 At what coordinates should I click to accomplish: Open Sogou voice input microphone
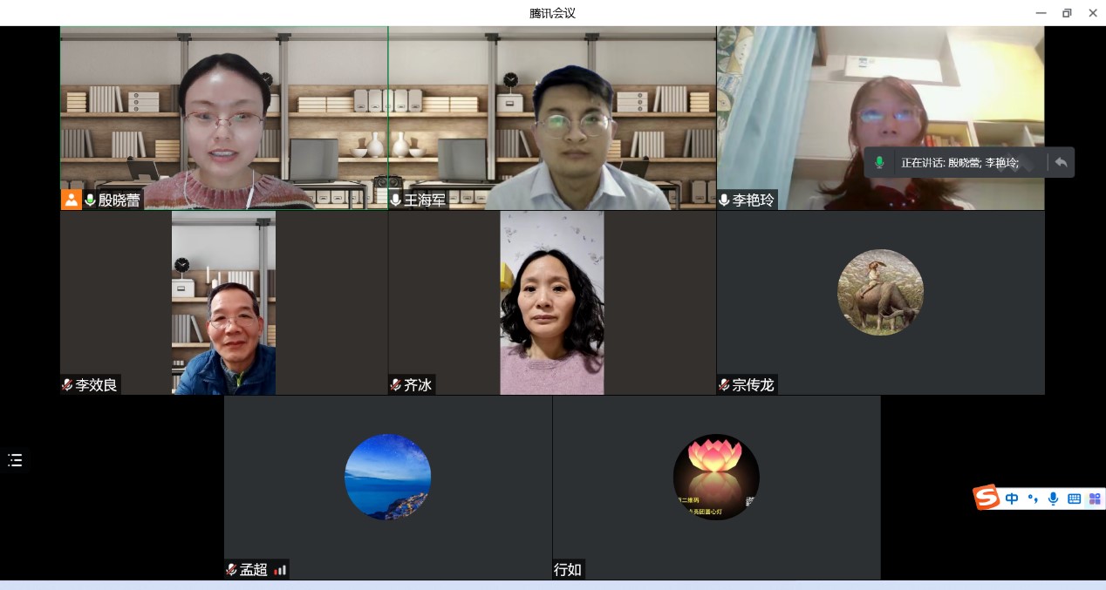pyautogui.click(x=1054, y=498)
